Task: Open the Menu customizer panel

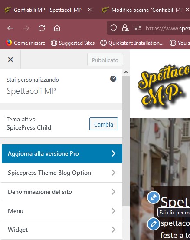Action: pos(62,211)
